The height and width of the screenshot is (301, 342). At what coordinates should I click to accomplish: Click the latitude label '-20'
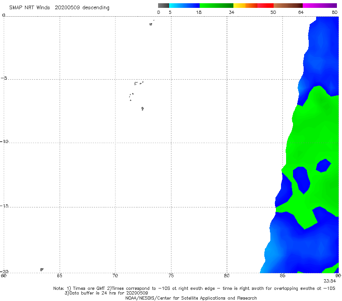pos(4,271)
